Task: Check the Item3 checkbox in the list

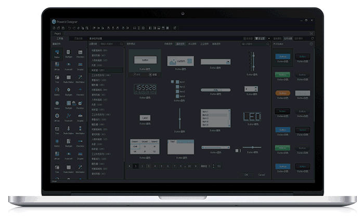Action: pyautogui.click(x=177, y=91)
